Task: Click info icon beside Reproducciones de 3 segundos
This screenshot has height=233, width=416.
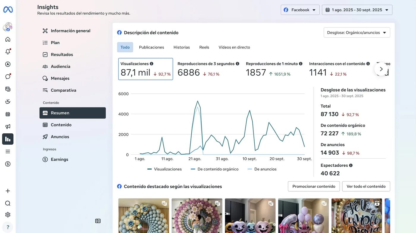Action: click(x=237, y=64)
